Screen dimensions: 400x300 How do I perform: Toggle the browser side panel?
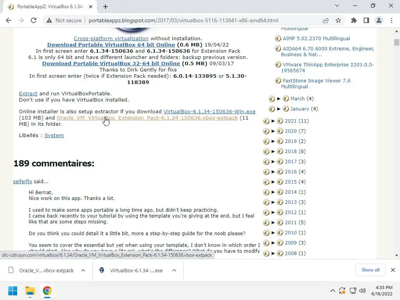366,20
